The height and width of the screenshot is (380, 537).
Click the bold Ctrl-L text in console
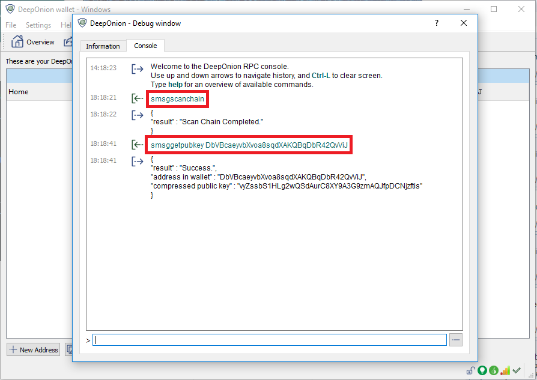click(321, 75)
